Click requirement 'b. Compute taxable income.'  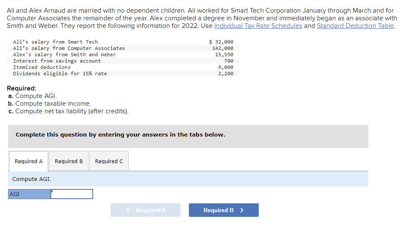(50, 103)
